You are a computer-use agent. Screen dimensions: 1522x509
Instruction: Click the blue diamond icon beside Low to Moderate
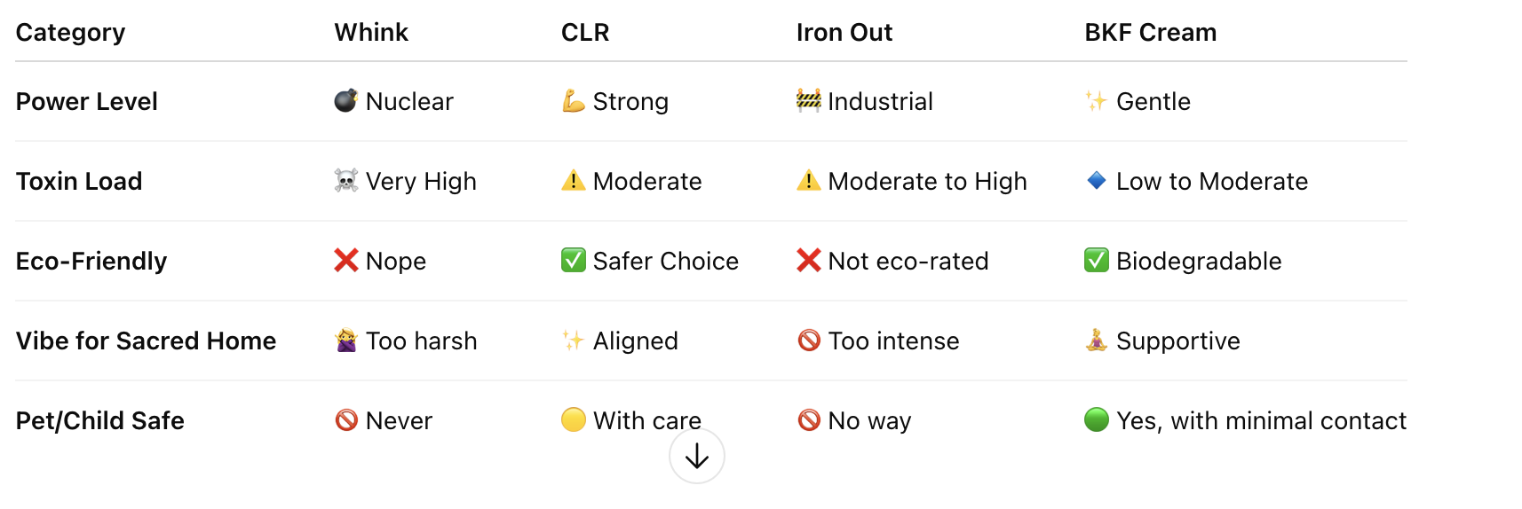pos(1097,181)
